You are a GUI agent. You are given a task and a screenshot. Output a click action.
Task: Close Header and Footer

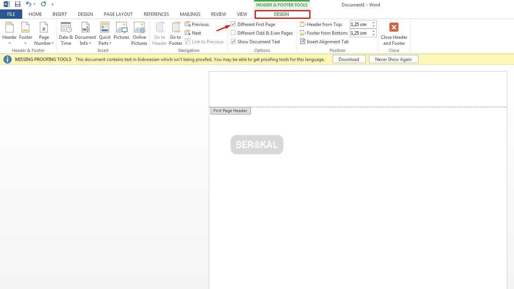(x=394, y=33)
